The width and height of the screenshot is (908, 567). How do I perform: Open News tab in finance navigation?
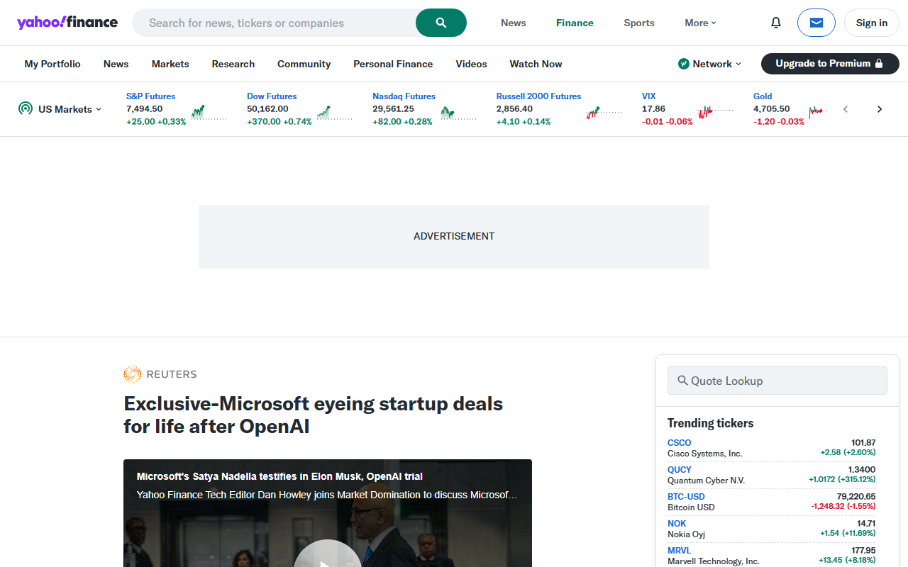pyautogui.click(x=116, y=64)
